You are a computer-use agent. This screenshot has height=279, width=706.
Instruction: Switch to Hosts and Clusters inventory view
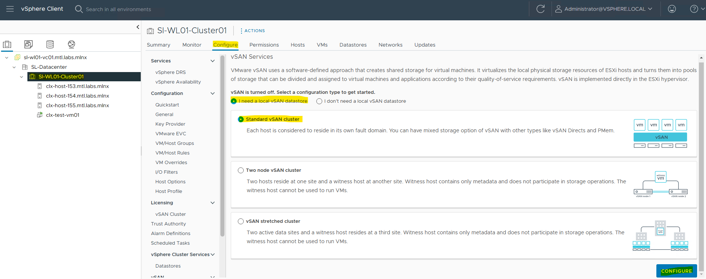pos(7,44)
